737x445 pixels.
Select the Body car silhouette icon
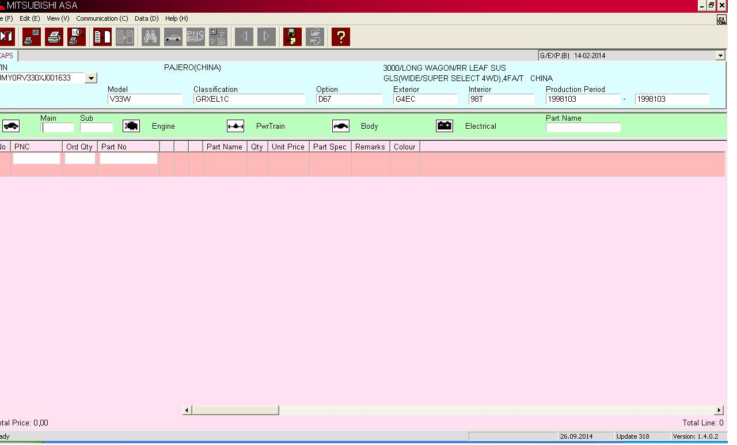coord(341,126)
